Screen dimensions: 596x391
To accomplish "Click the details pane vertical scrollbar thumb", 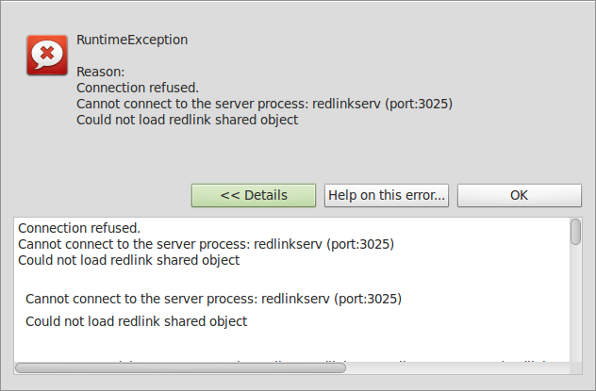I will [x=576, y=232].
